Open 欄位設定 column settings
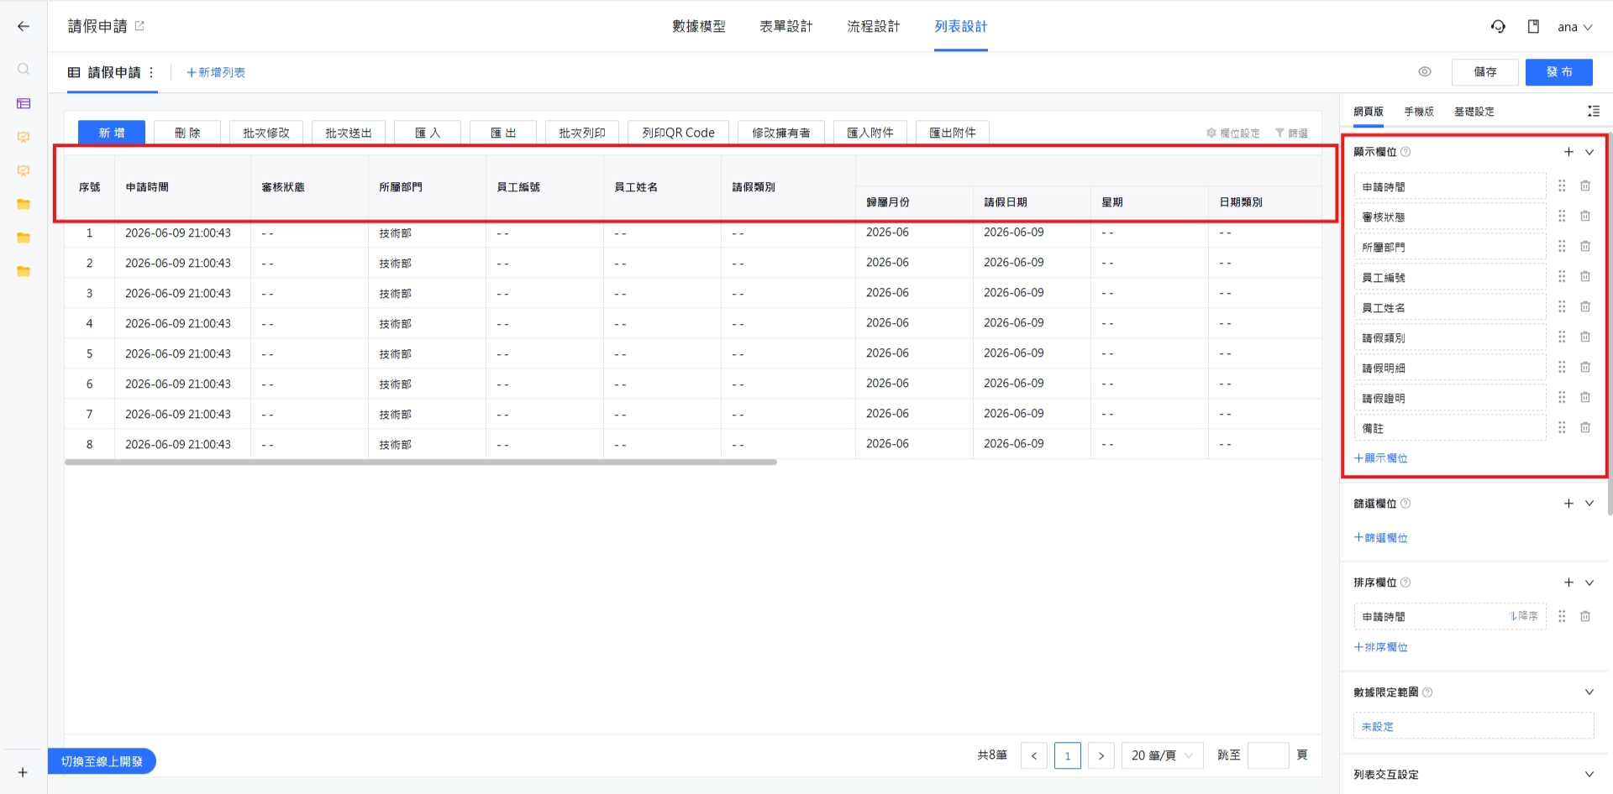The height and width of the screenshot is (794, 1613). [x=1233, y=133]
